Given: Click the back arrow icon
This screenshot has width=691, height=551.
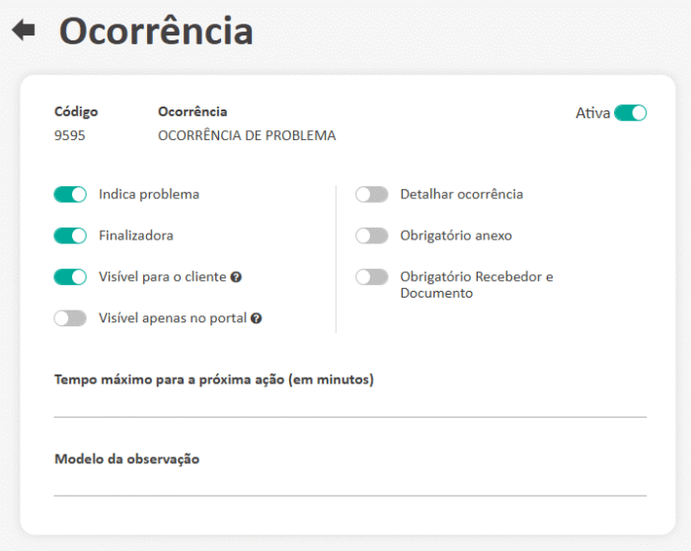Looking at the screenshot, I should pyautogui.click(x=23, y=31).
